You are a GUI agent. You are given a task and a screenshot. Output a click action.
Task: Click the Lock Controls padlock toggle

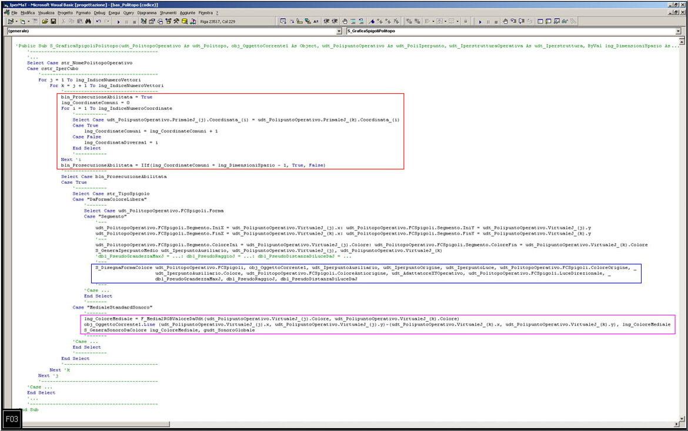coord(465,21)
